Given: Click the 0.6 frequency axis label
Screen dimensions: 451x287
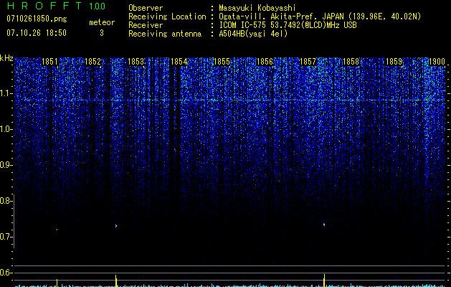Looking at the screenshot, I should click(x=5, y=273).
